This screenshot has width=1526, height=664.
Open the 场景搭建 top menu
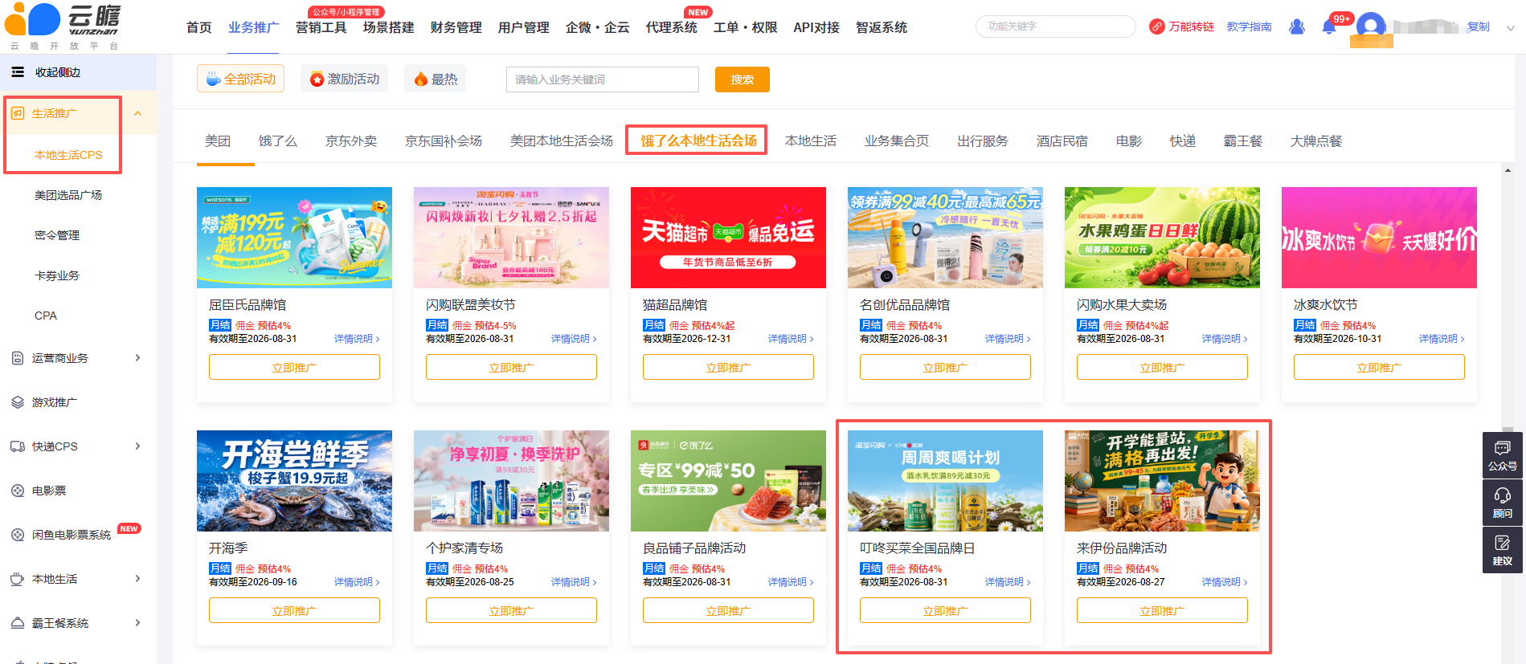pos(389,27)
